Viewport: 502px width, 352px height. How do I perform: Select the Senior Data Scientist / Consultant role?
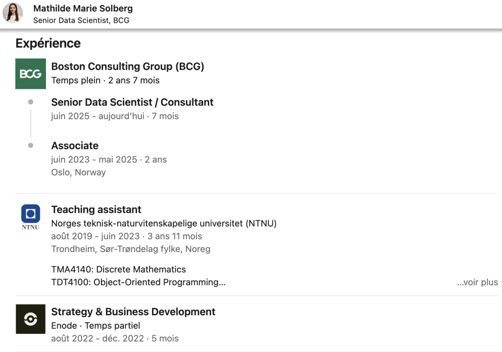(x=132, y=102)
